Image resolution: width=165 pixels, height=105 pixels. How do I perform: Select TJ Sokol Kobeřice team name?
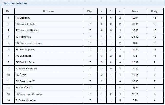[26, 100]
